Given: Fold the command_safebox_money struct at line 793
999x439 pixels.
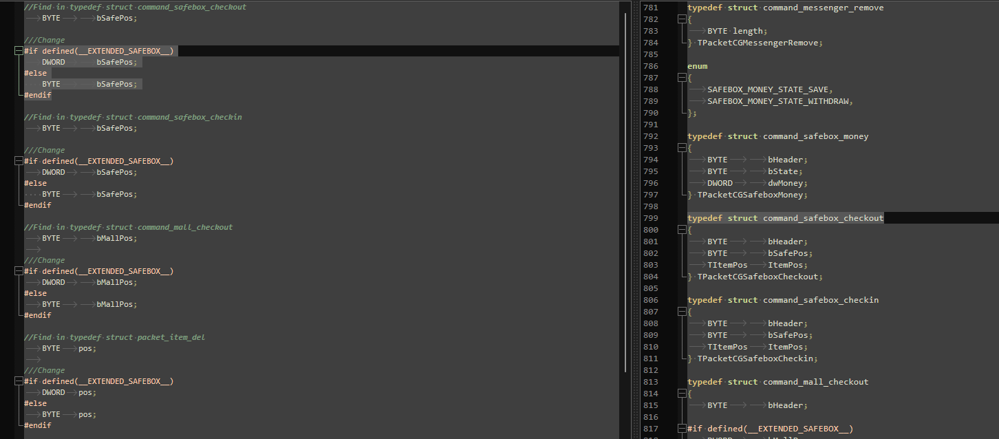Looking at the screenshot, I should [x=682, y=148].
